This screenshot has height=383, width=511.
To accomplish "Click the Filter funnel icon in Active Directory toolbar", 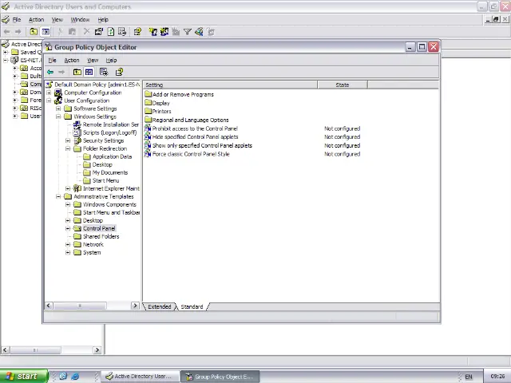I will pyautogui.click(x=188, y=32).
